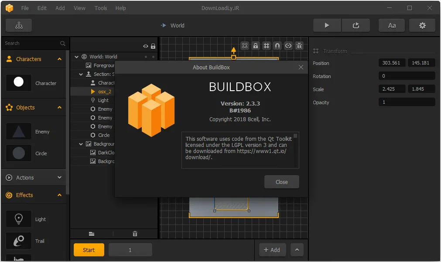Open the File menu

[25, 8]
